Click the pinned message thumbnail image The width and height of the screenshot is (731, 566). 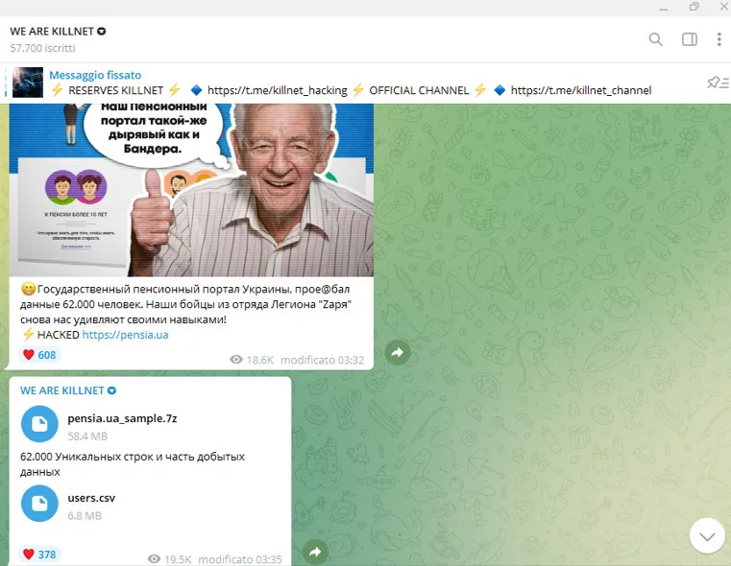click(27, 83)
